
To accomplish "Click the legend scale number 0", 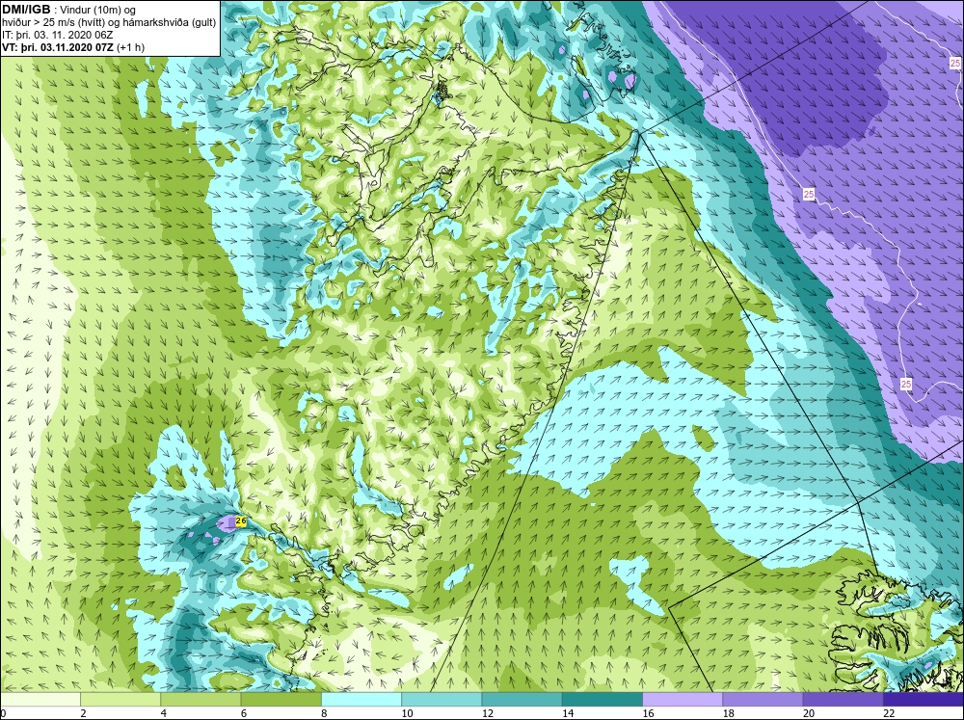I will [3, 713].
